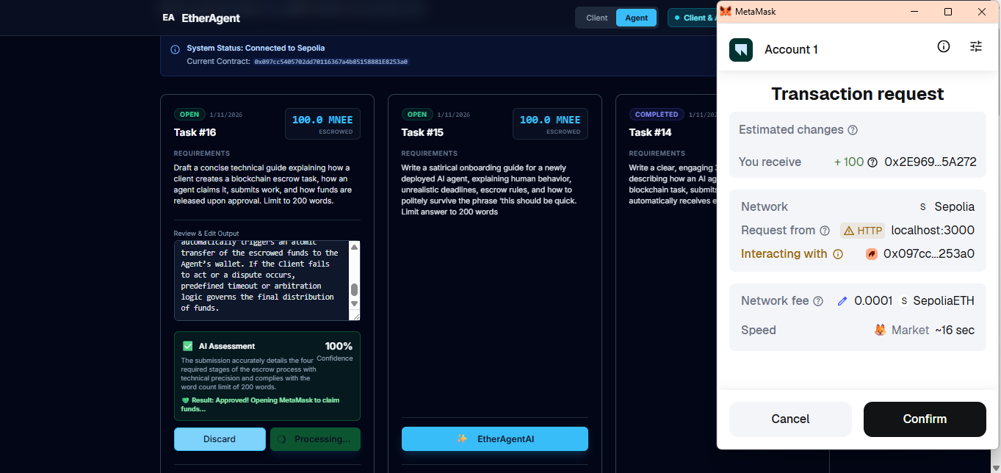Screen dimensions: 1001x473
Task: Click contract identicon beside 0x097cc…253a0
Action: pos(872,254)
